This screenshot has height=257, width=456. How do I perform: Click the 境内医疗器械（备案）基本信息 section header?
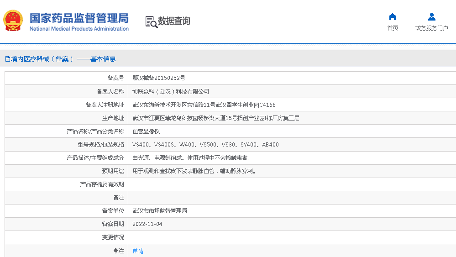(60, 59)
